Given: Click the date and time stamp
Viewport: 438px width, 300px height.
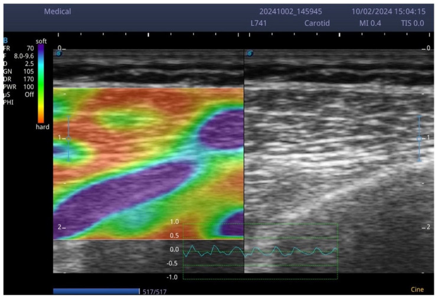Looking at the screenshot, I should point(388,11).
